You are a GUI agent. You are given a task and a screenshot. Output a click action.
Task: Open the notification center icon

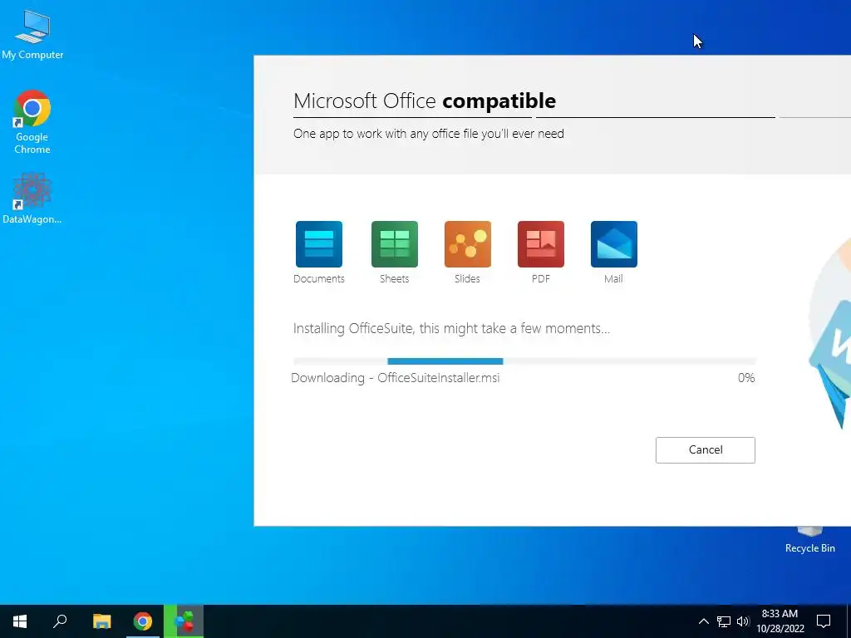[x=824, y=621]
